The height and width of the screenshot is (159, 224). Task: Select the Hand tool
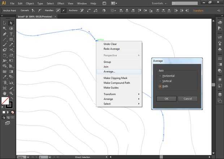click(5, 93)
